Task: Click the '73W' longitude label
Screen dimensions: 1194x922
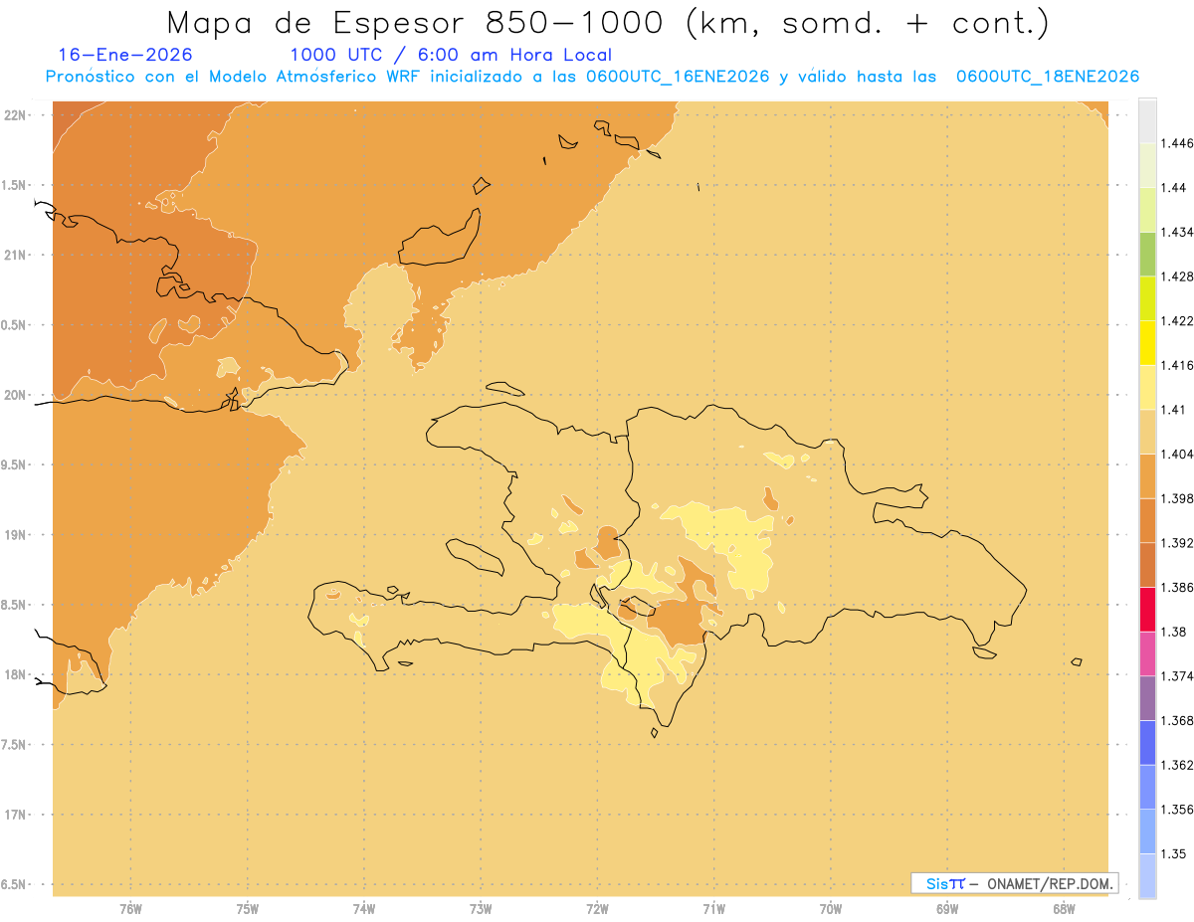Action: [481, 909]
